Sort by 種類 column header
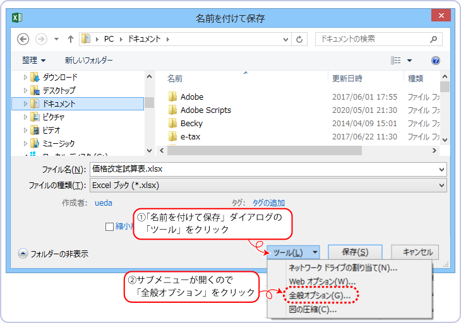461x323 pixels. point(416,79)
